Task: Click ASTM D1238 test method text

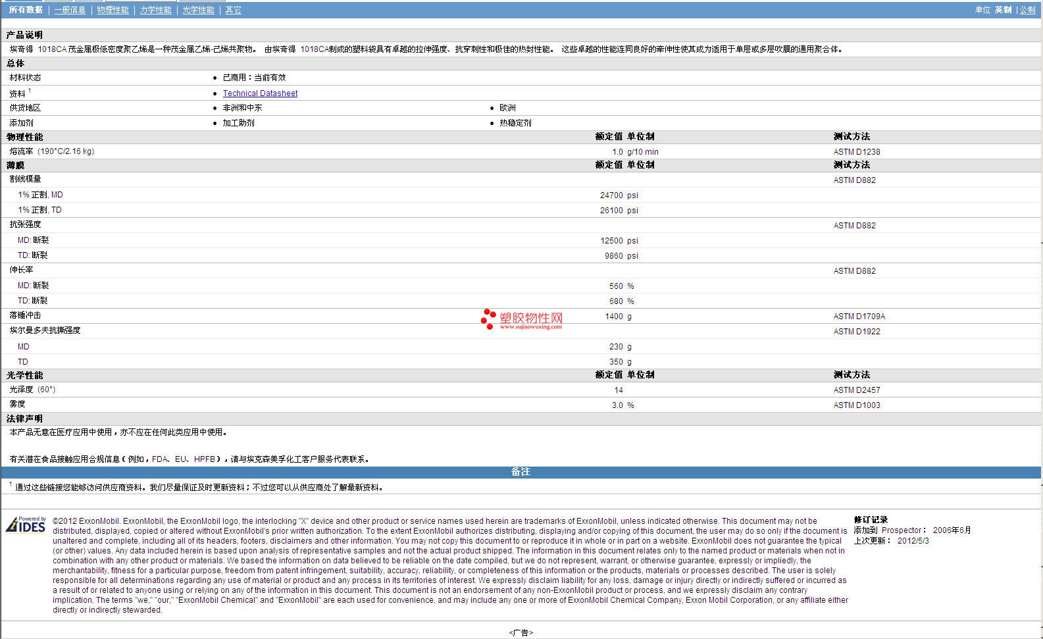Action: click(x=857, y=152)
